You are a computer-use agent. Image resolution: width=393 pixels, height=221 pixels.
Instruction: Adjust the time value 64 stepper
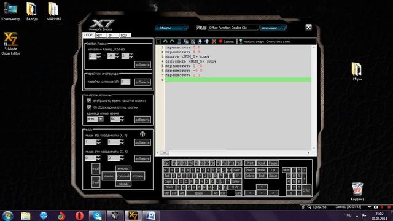tap(122, 119)
